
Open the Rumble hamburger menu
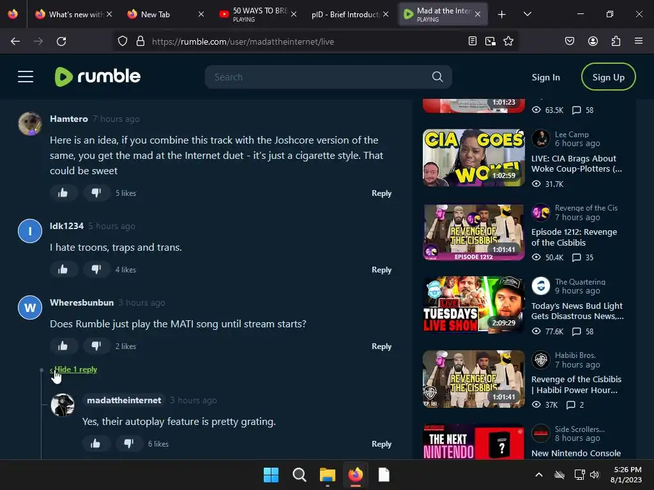pyautogui.click(x=26, y=77)
